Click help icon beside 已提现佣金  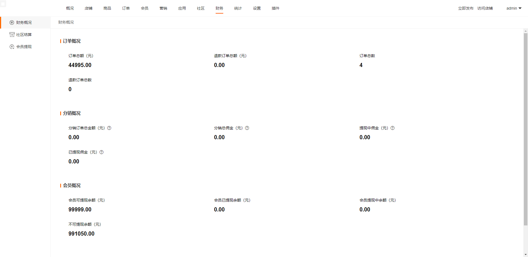point(101,152)
